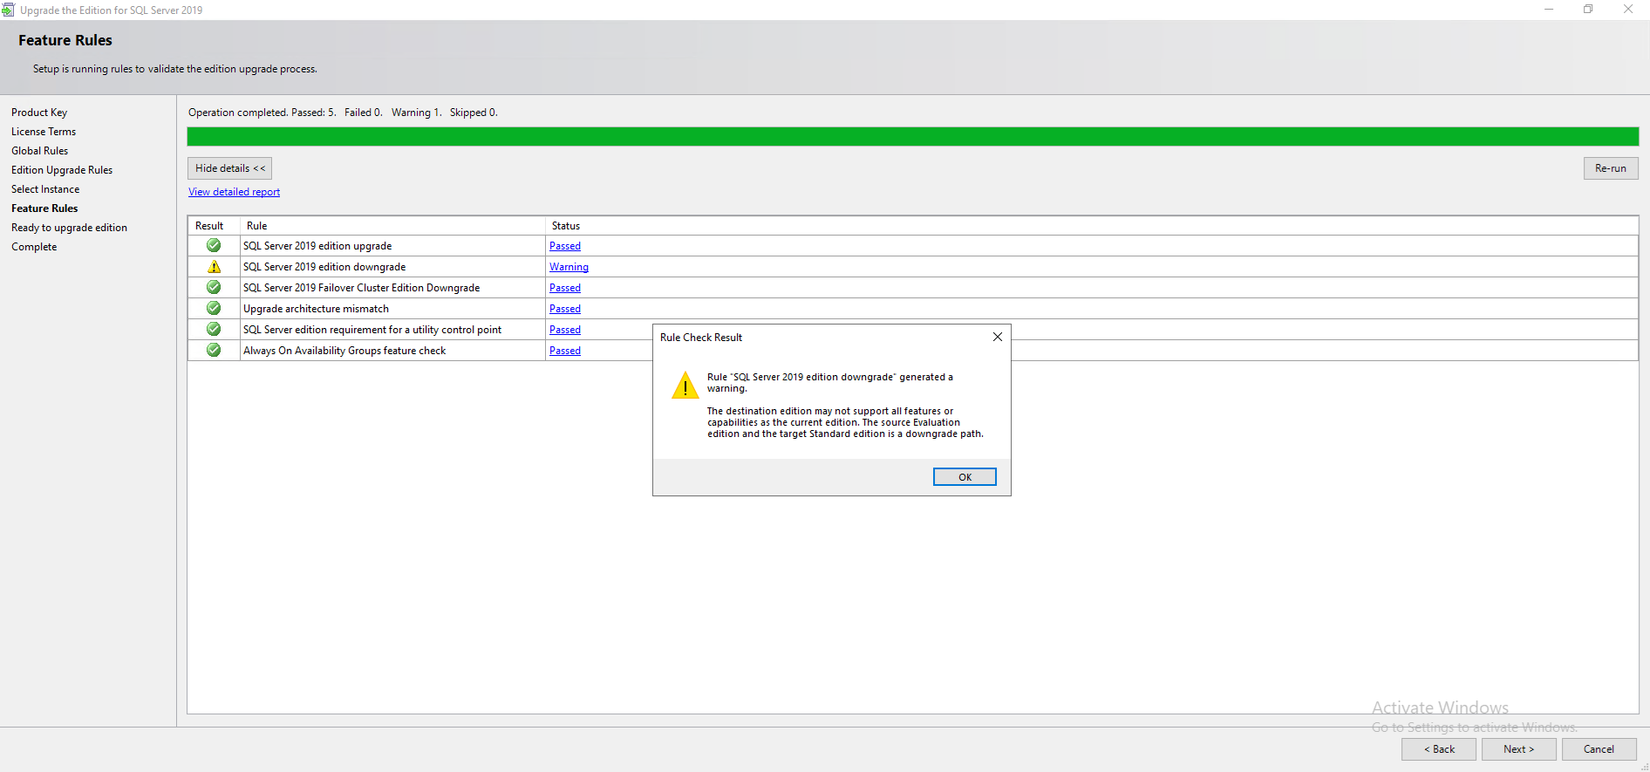Image resolution: width=1650 pixels, height=772 pixels.
Task: Close the Rule Check Result dialog with X
Action: 998,337
